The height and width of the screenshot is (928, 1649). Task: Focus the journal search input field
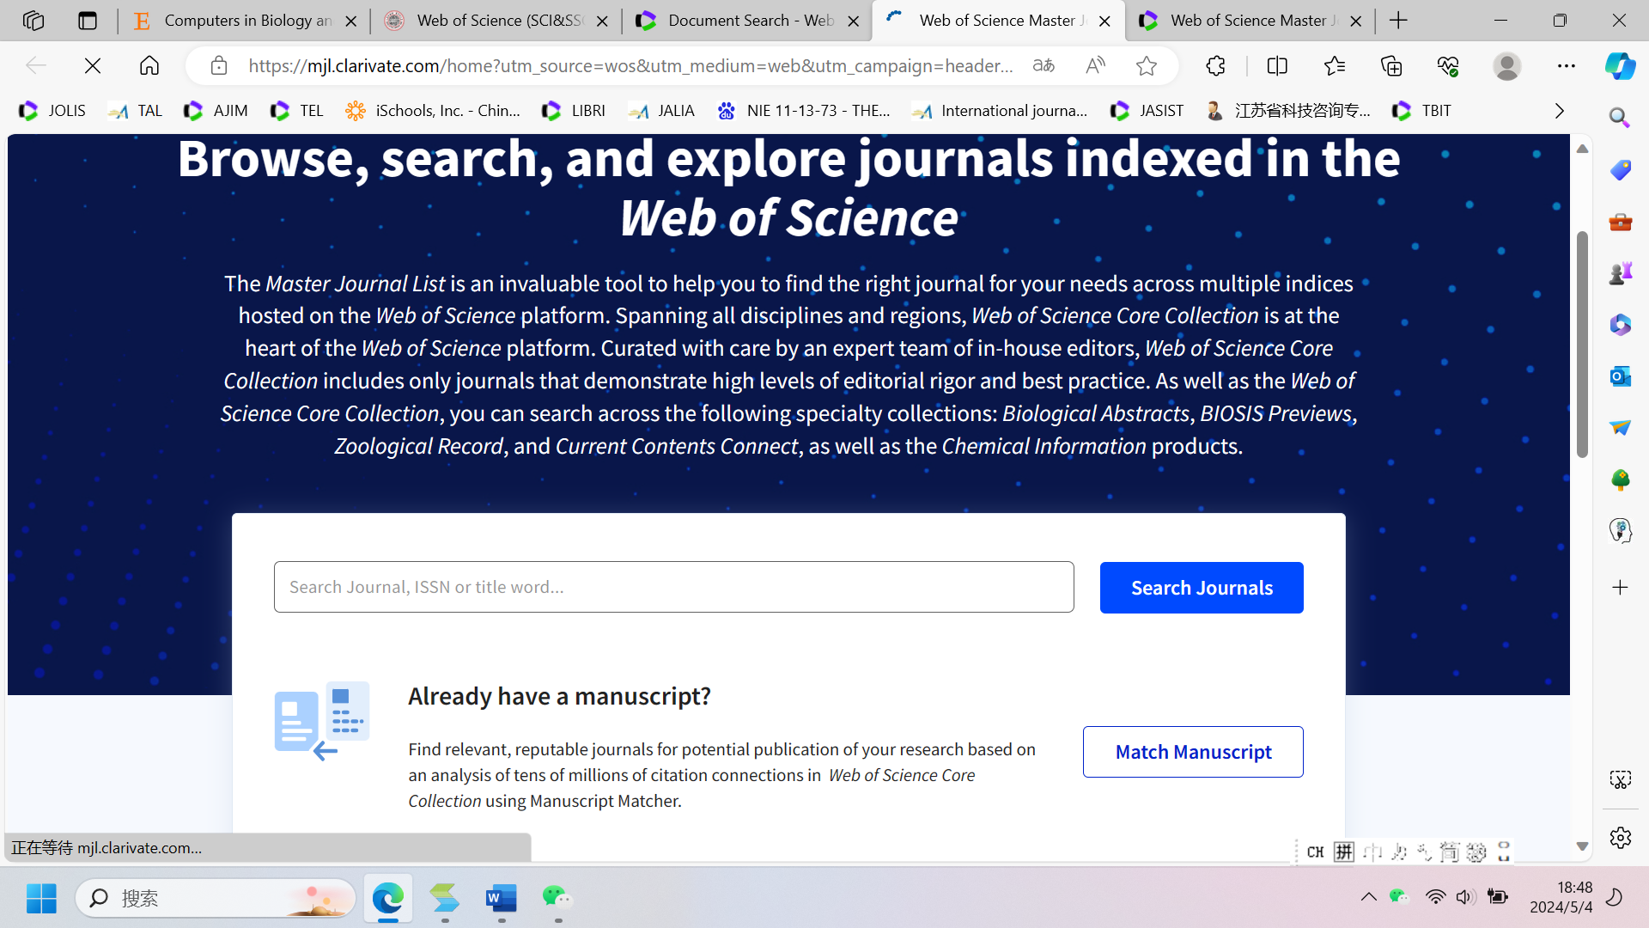click(674, 587)
